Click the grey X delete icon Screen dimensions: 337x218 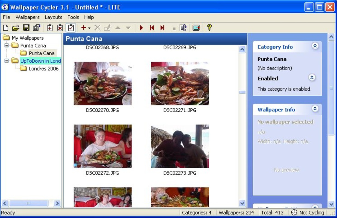[x=97, y=28]
